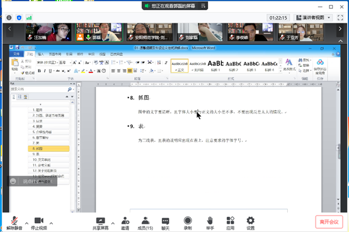This screenshot has width=349, height=232.
Task: Click the search magnifier in navigation pane
Action: [x=70, y=90]
